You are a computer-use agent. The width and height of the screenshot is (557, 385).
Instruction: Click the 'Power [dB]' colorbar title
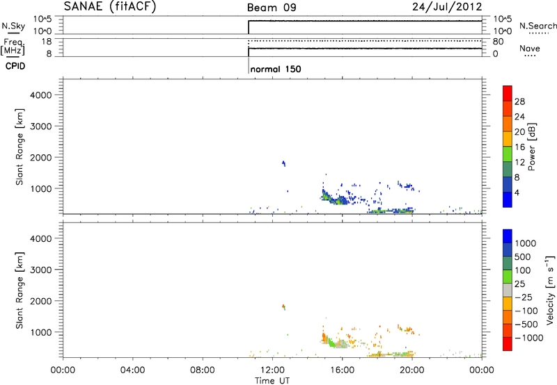click(x=531, y=147)
